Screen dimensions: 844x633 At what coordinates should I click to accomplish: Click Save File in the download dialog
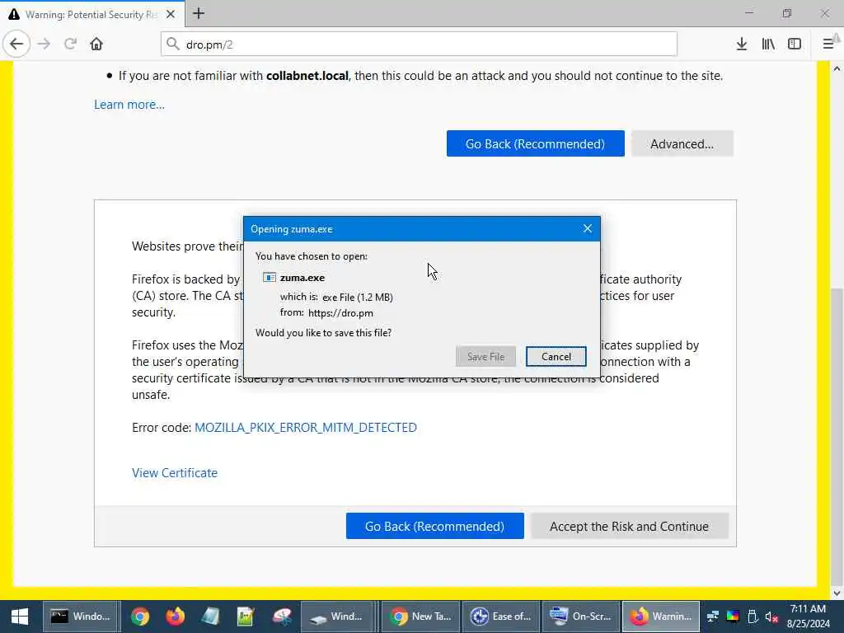485,356
